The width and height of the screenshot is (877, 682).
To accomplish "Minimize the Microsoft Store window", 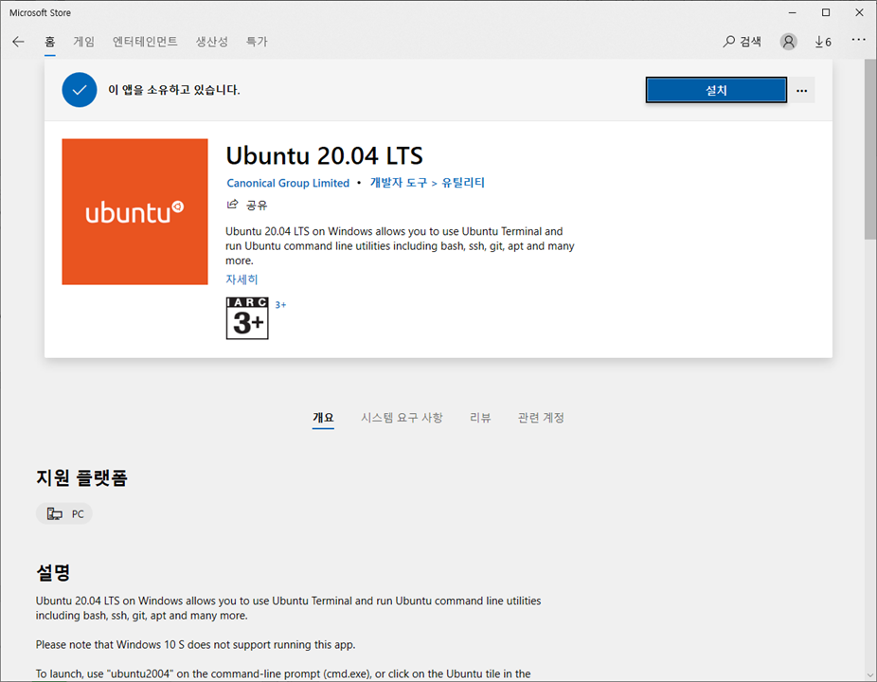I will pos(792,12).
